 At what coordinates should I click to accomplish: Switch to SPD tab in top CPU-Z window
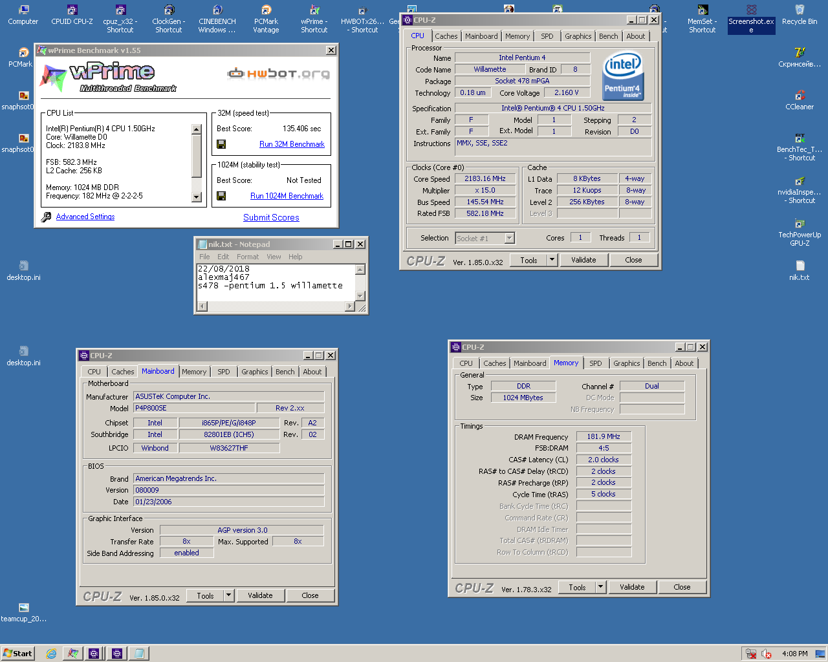[547, 36]
